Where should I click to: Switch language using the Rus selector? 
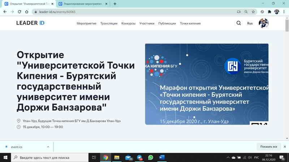point(250,23)
